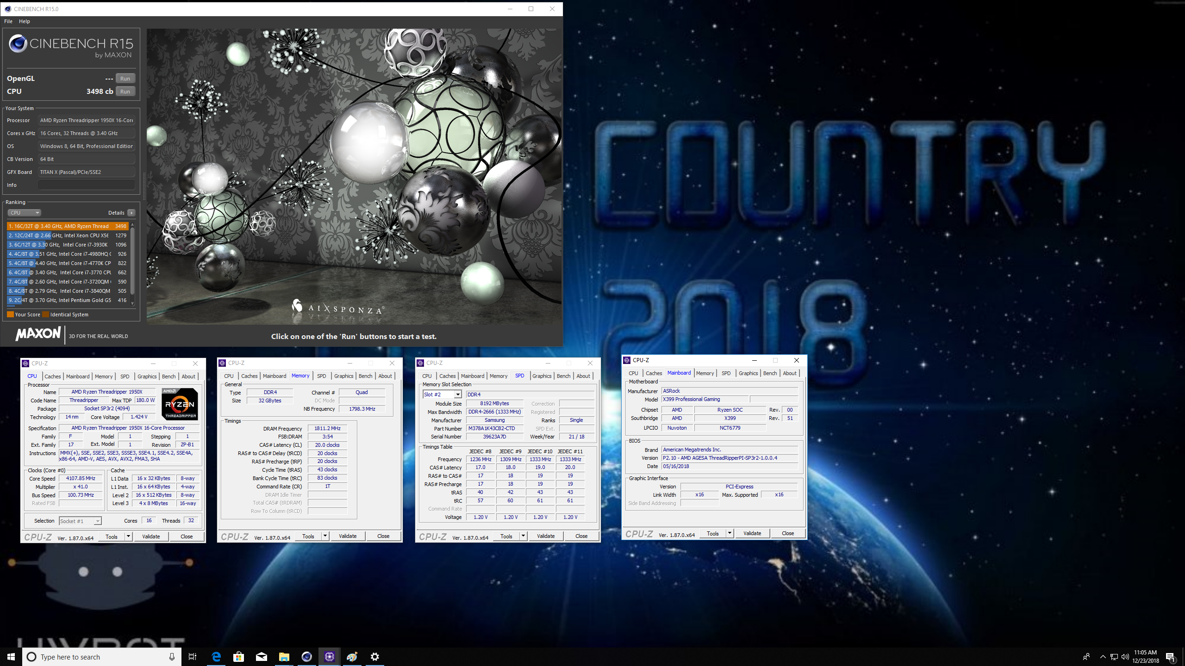Open the Windows Start menu
The width and height of the screenshot is (1185, 666).
click(11, 657)
